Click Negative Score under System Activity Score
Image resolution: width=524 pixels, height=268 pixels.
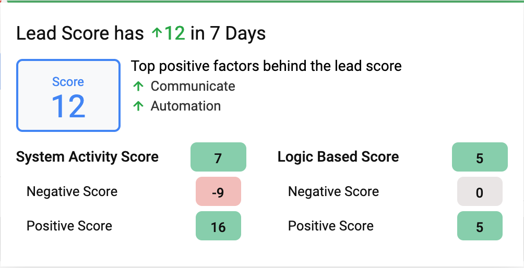coord(72,191)
